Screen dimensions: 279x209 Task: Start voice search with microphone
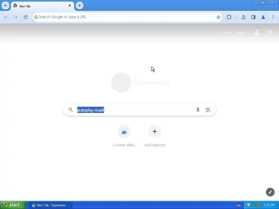(x=198, y=110)
